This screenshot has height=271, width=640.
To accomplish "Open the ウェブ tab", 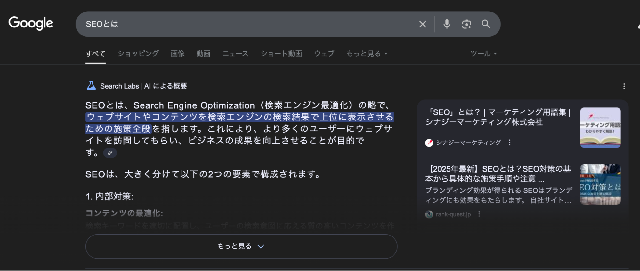I will (x=324, y=53).
